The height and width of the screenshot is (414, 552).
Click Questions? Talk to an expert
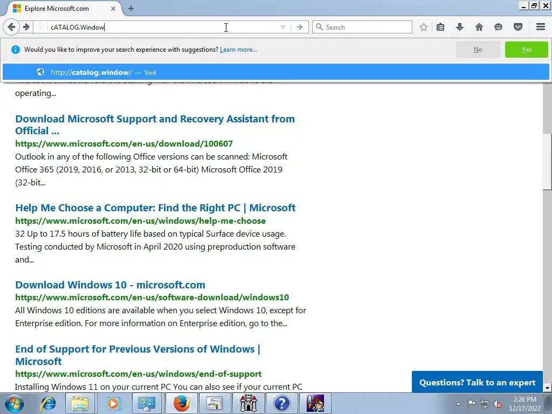[477, 382]
